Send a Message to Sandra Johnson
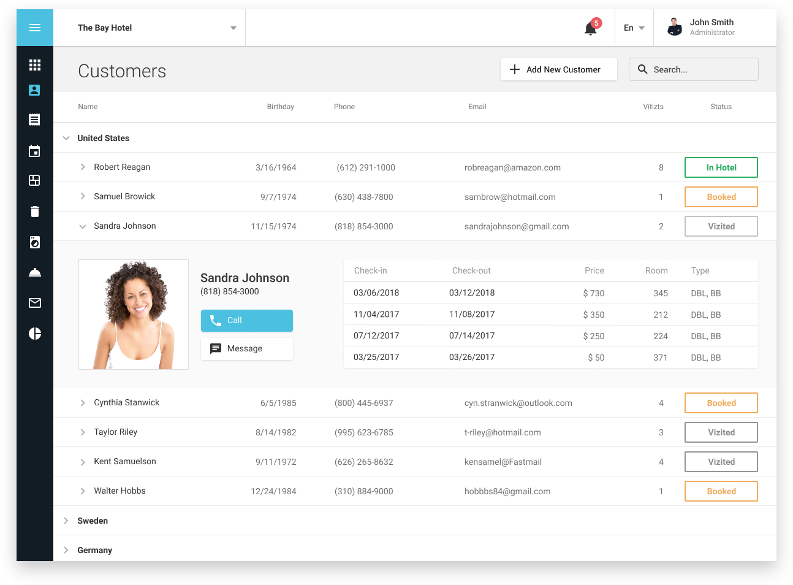 point(247,348)
